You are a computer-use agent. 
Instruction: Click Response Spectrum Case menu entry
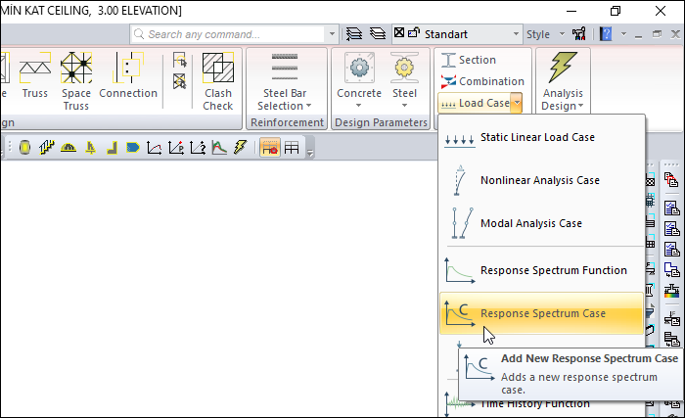(x=542, y=313)
